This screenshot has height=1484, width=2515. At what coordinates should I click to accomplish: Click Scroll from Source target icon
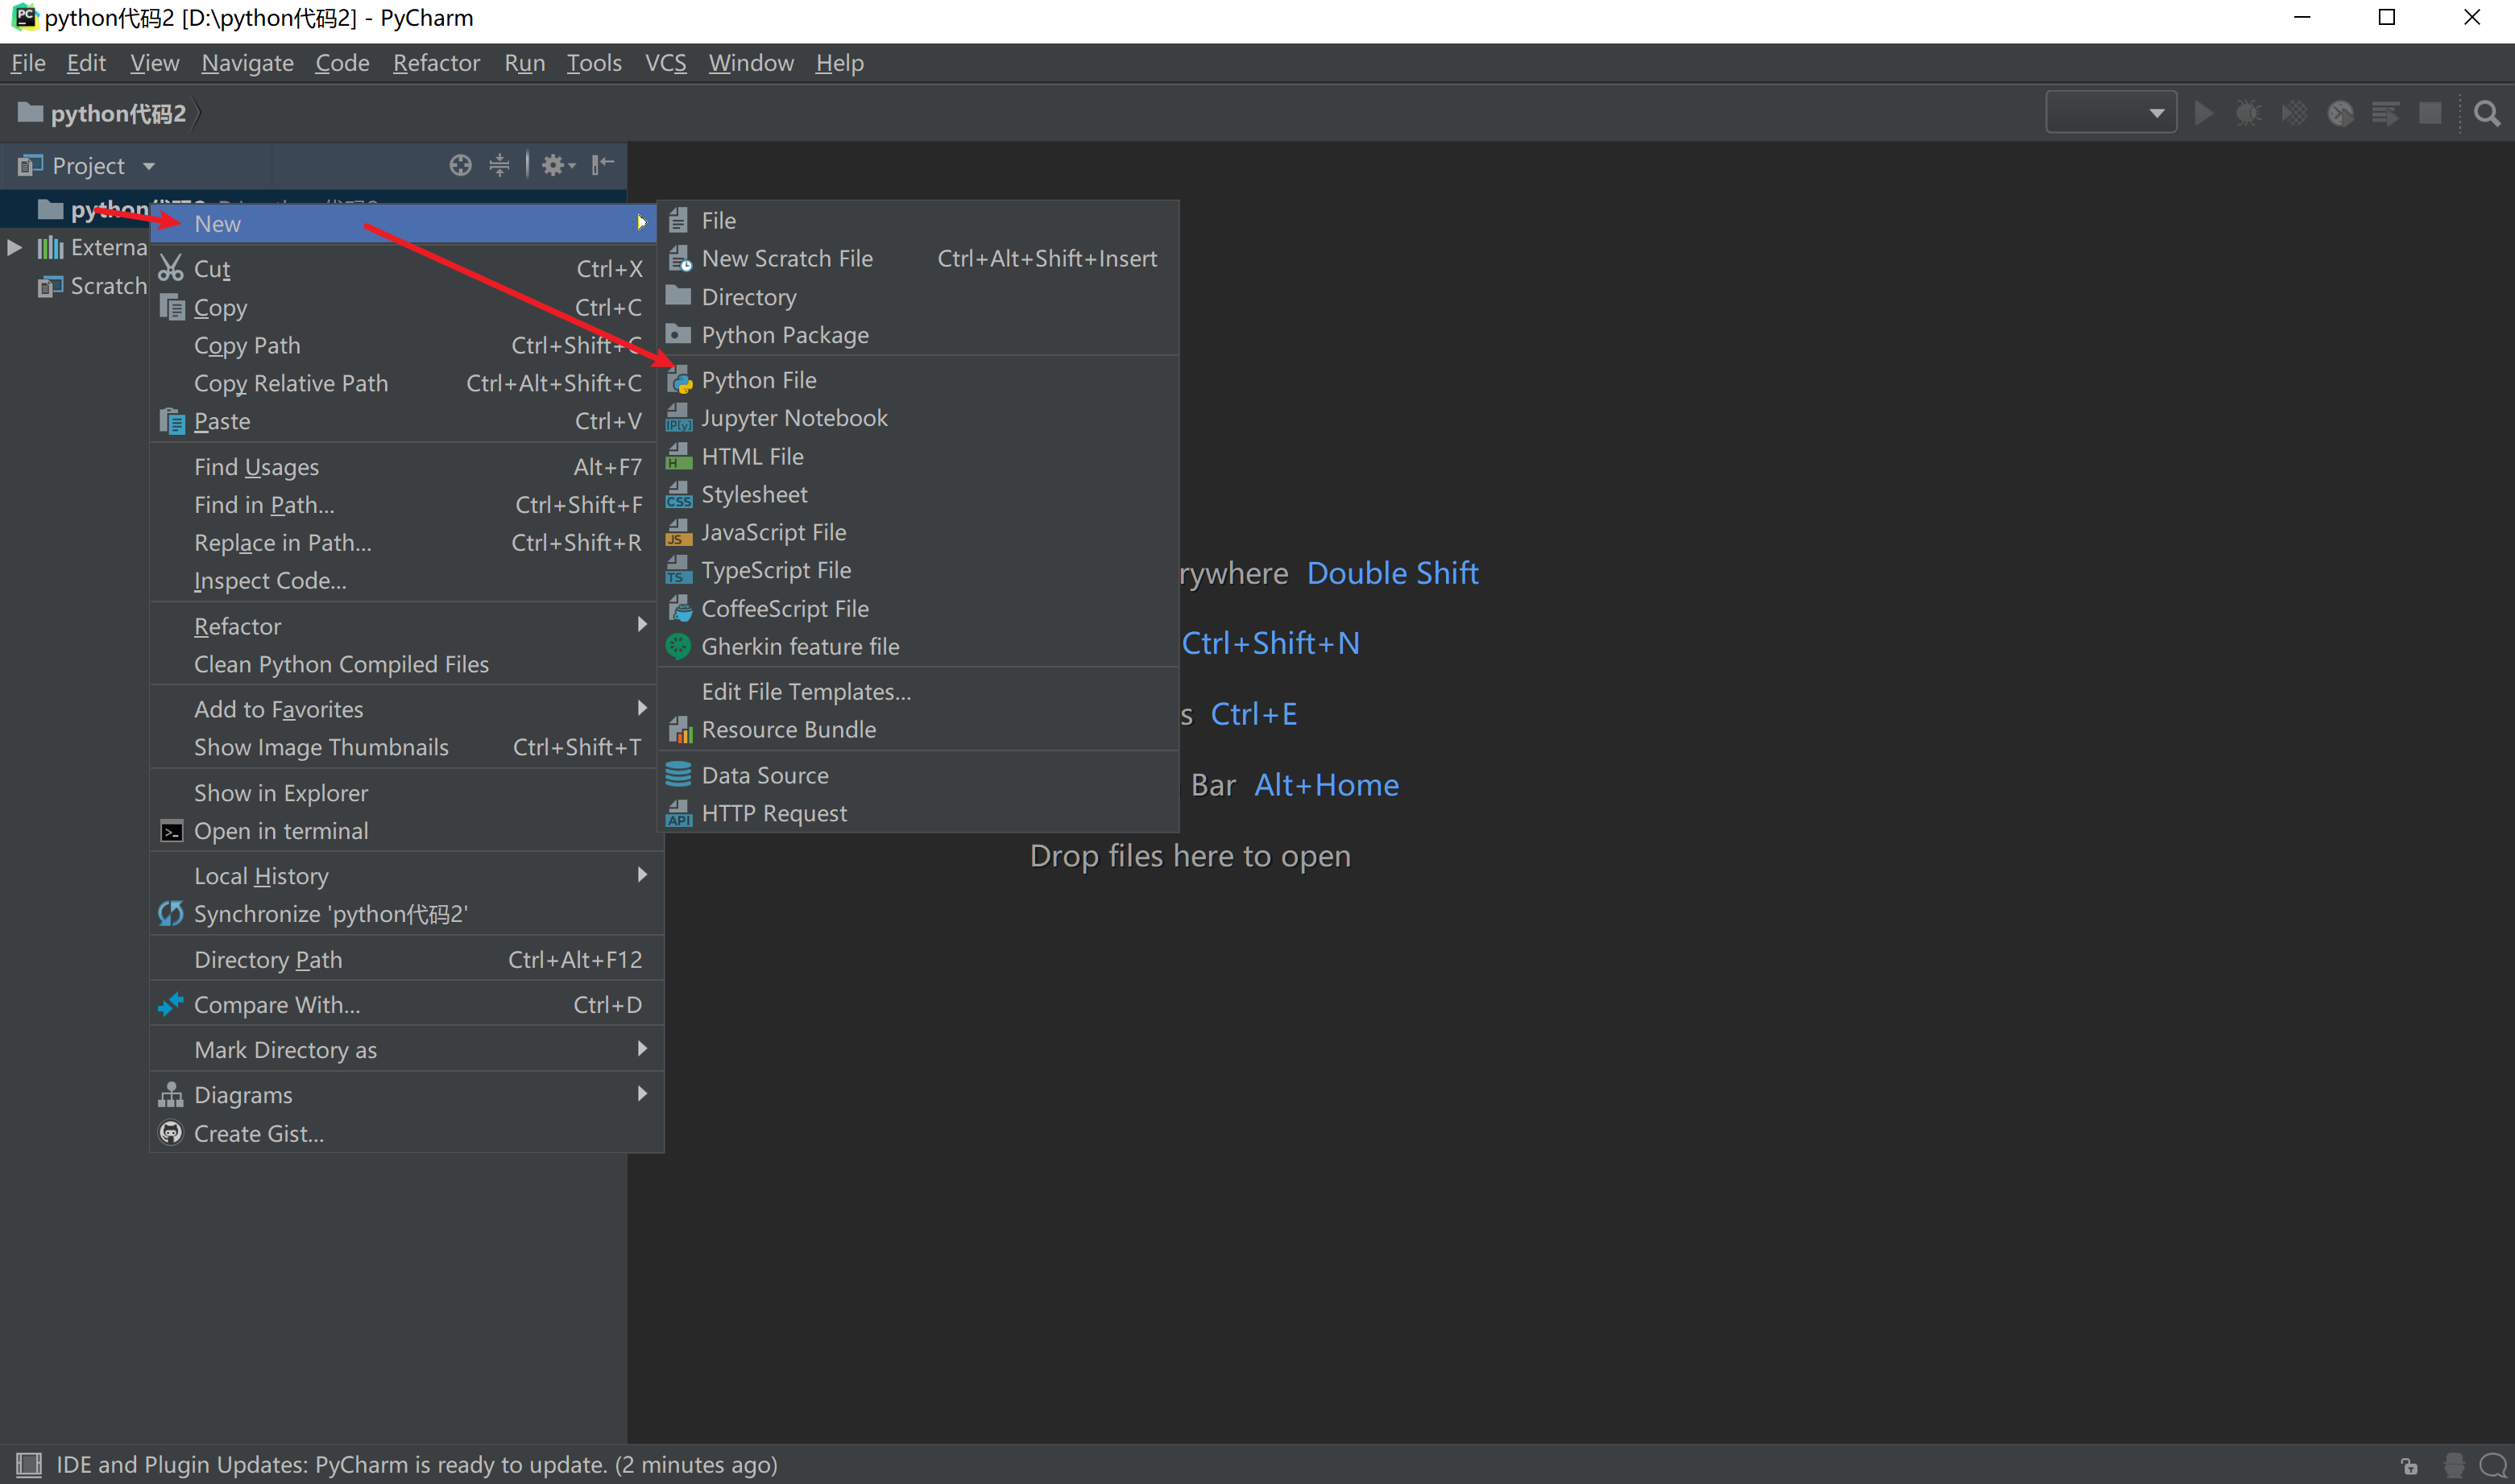pyautogui.click(x=460, y=165)
